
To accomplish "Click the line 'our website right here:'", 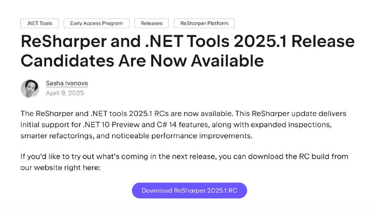I will (60, 168).
